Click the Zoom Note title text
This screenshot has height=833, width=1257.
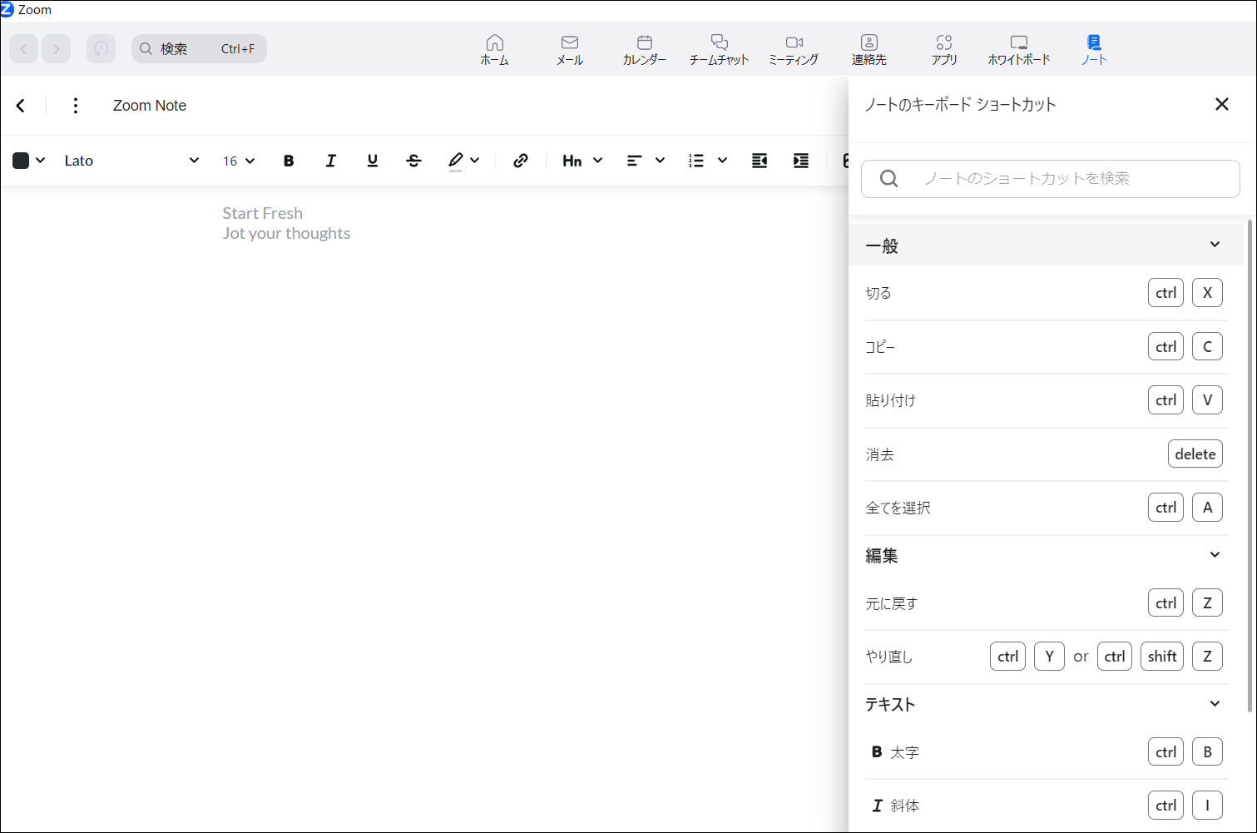150,106
